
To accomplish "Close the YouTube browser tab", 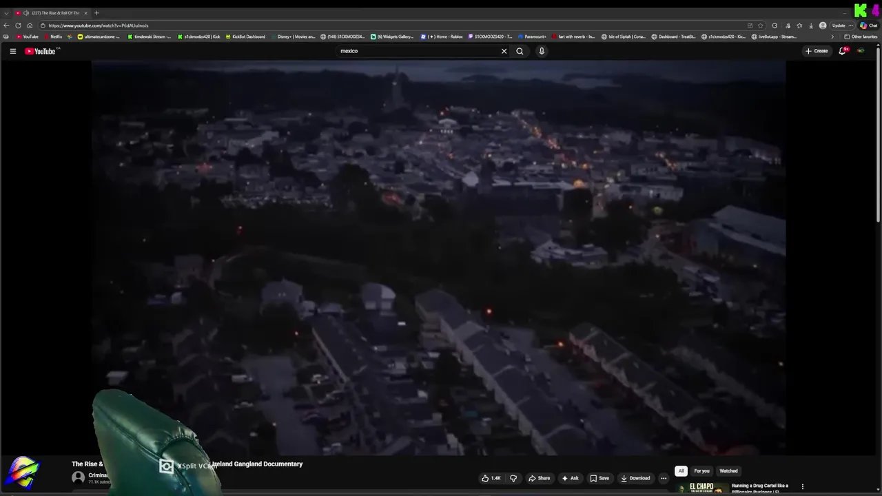I will (85, 13).
